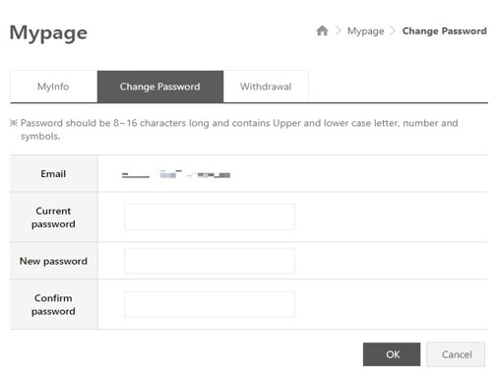Viewport: 501px width, 375px height.
Task: Click the Cancel button
Action: coord(456,354)
